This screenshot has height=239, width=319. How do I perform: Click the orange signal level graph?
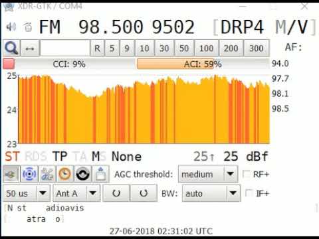[144, 109]
